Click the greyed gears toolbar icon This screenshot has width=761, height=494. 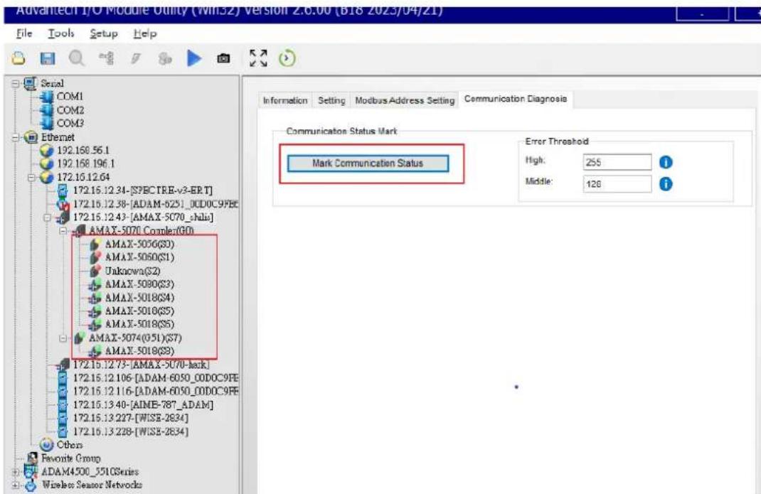(165, 59)
